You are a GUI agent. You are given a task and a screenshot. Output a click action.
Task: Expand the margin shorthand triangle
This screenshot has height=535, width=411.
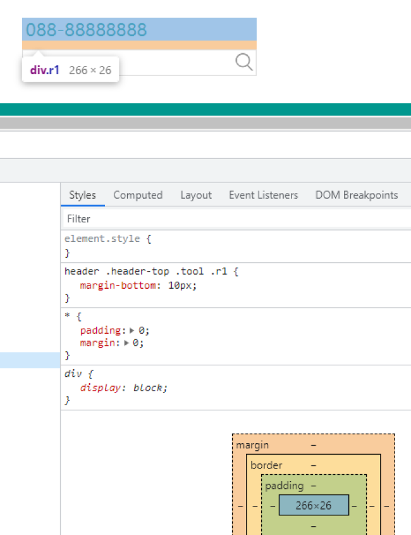tap(126, 343)
